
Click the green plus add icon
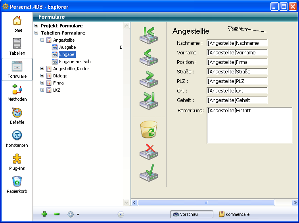pos(44,214)
